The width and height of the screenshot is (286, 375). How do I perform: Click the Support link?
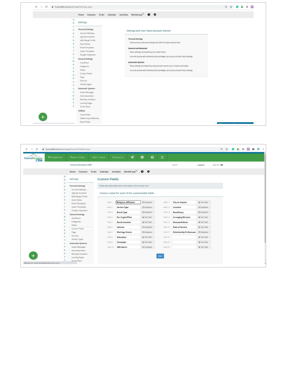pyautogui.click(x=201, y=165)
